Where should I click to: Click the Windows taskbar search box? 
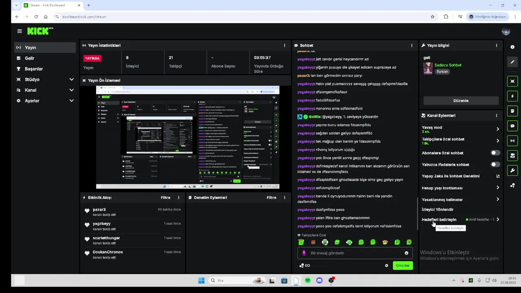click(236, 280)
